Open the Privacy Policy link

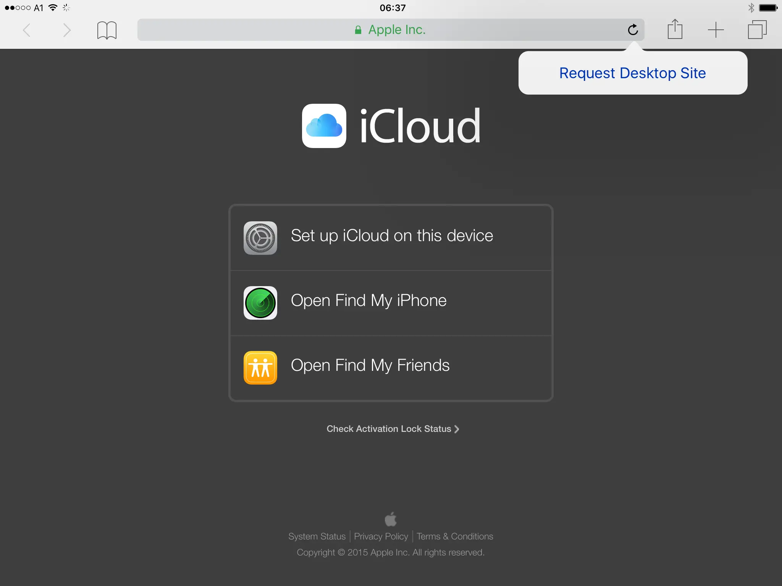point(381,536)
